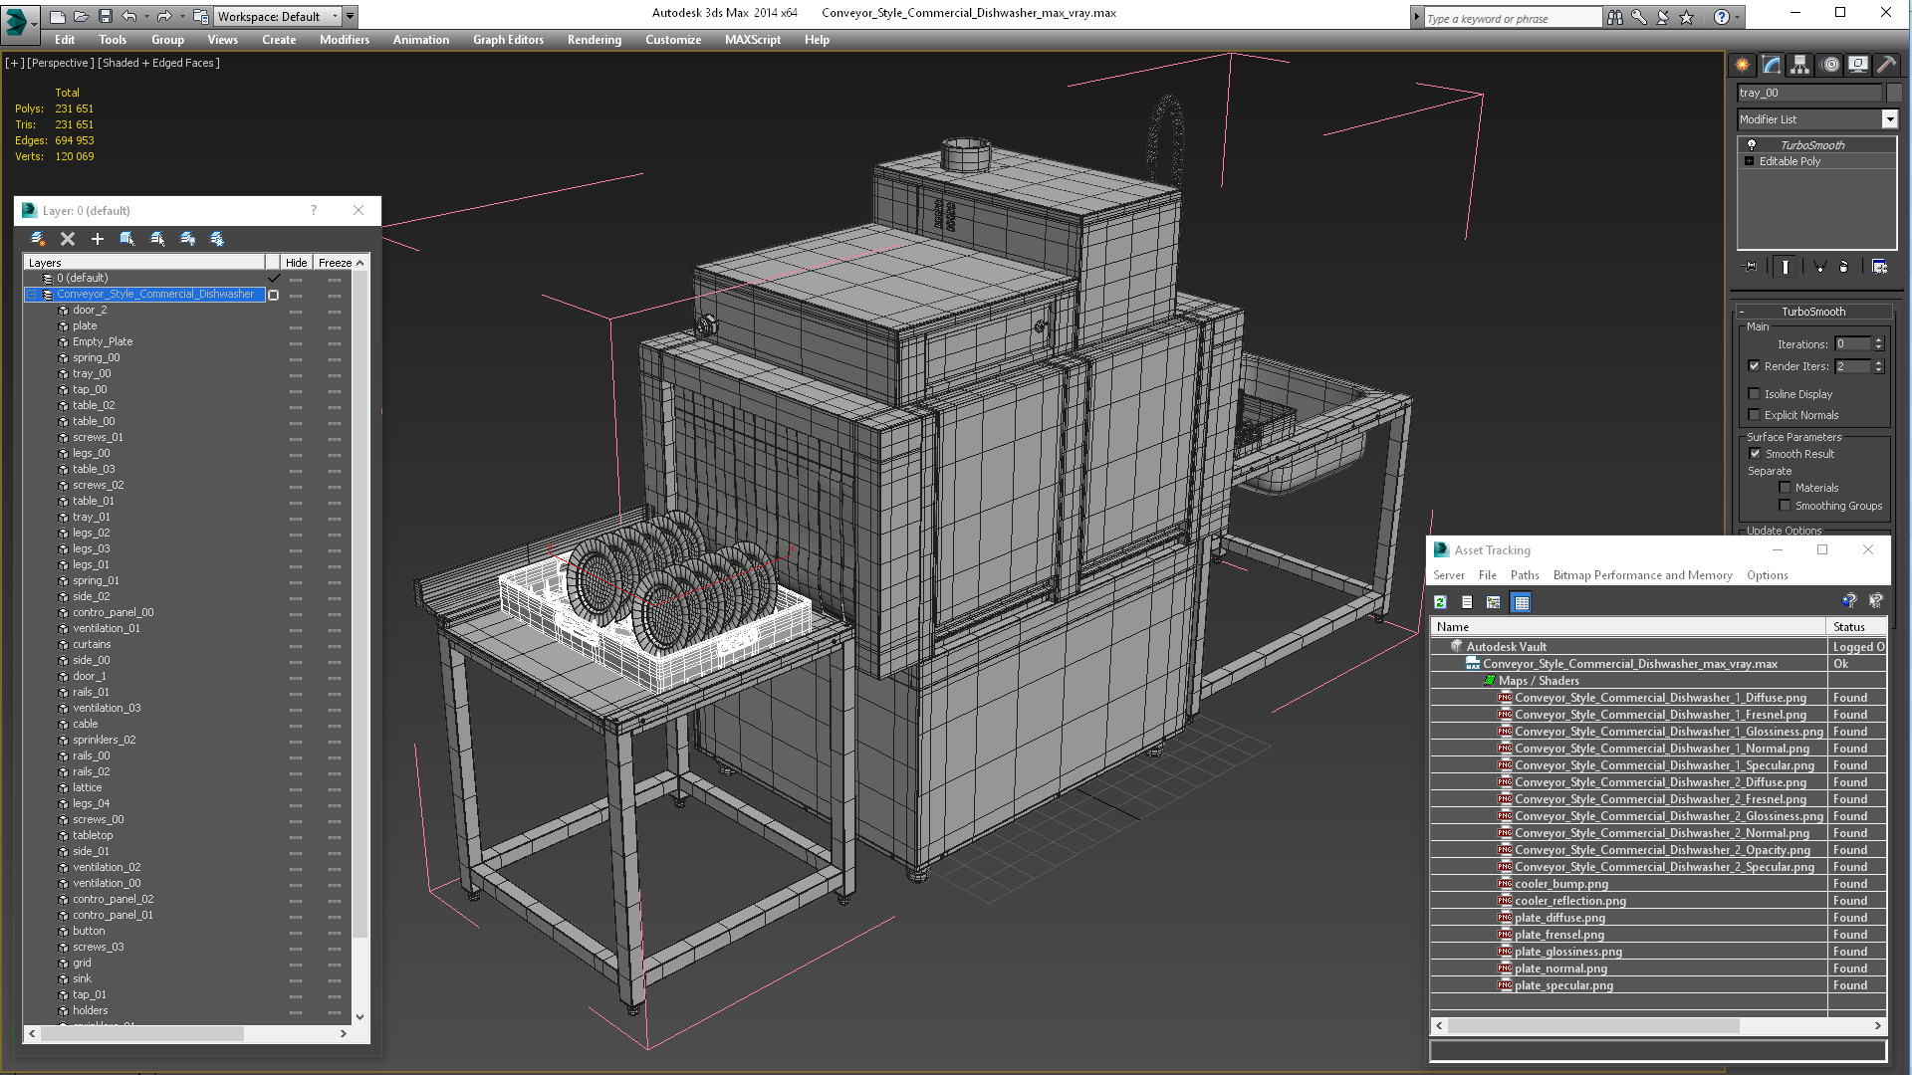Uncheck Smooth Result checkbox
Image resolution: width=1912 pixels, height=1075 pixels.
1755,454
